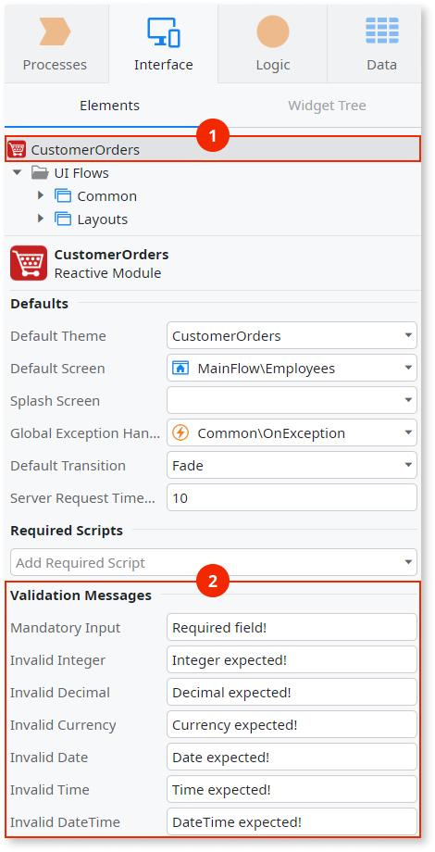Image resolution: width=435 pixels, height=852 pixels.
Task: Select the CustomerOrders cart icon in tree
Action: tap(17, 149)
